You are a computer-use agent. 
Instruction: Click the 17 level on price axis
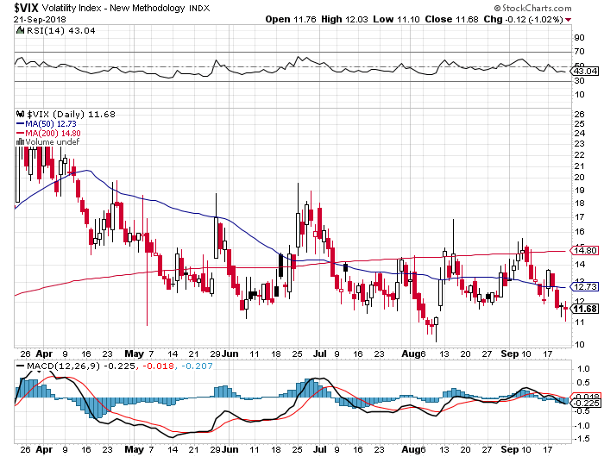(579, 217)
